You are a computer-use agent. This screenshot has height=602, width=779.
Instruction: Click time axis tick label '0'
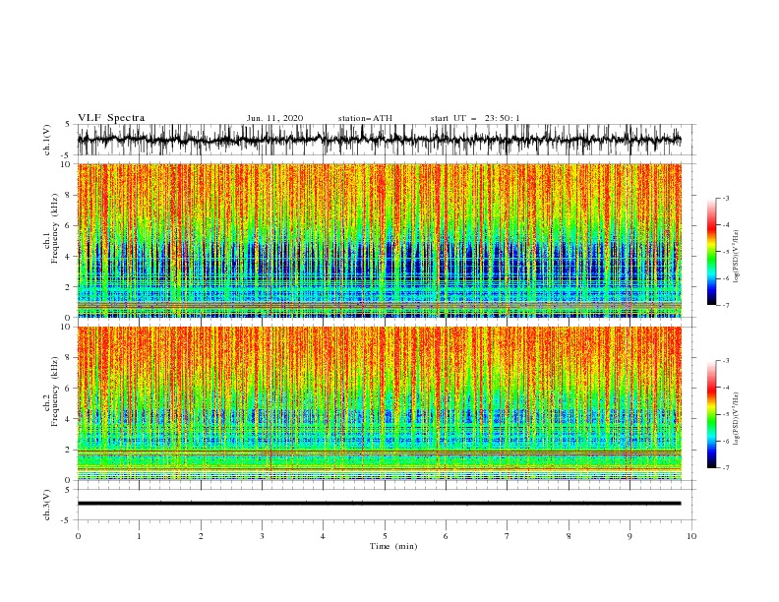[78, 536]
